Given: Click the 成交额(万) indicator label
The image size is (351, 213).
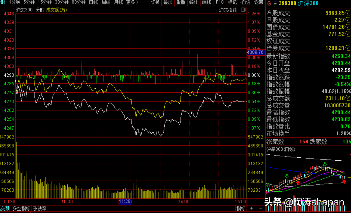Looking at the screenshot, I should coord(56,10).
